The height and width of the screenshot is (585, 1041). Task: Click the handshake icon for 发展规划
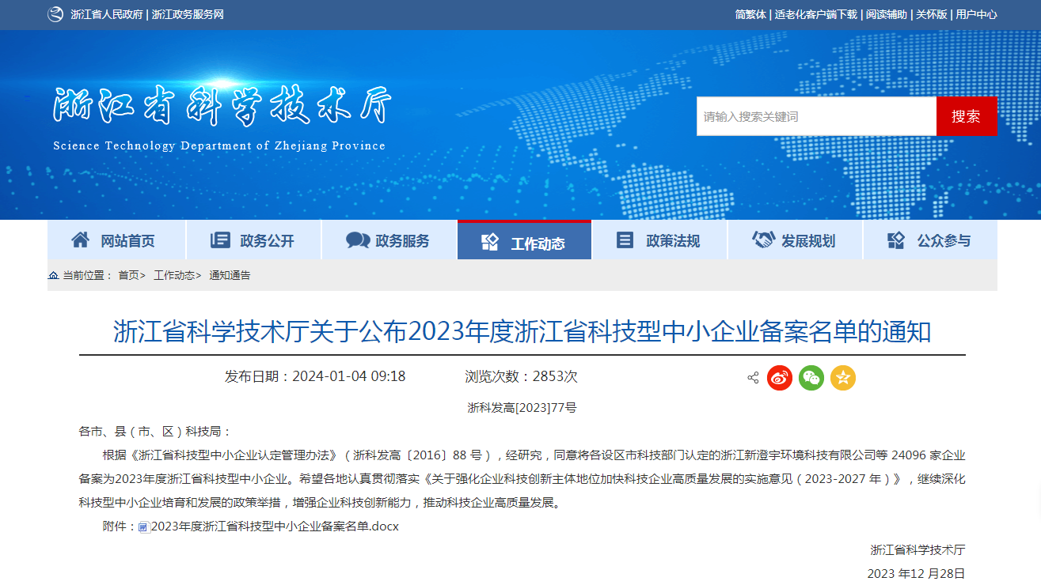[x=763, y=240]
